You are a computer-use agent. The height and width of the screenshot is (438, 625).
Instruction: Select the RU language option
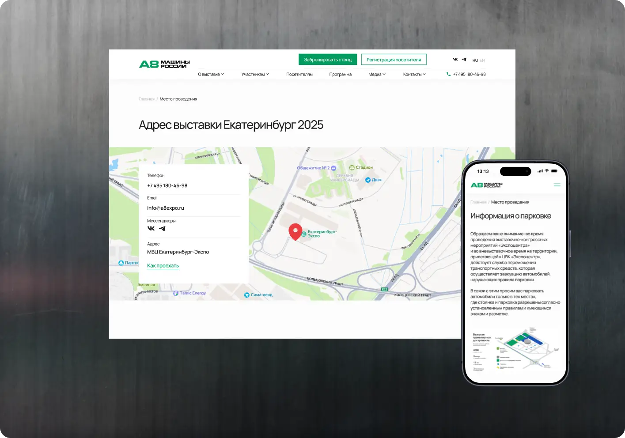tap(475, 60)
